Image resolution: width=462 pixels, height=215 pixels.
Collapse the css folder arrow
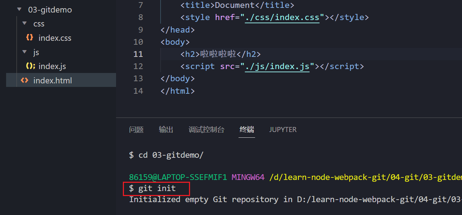point(24,24)
